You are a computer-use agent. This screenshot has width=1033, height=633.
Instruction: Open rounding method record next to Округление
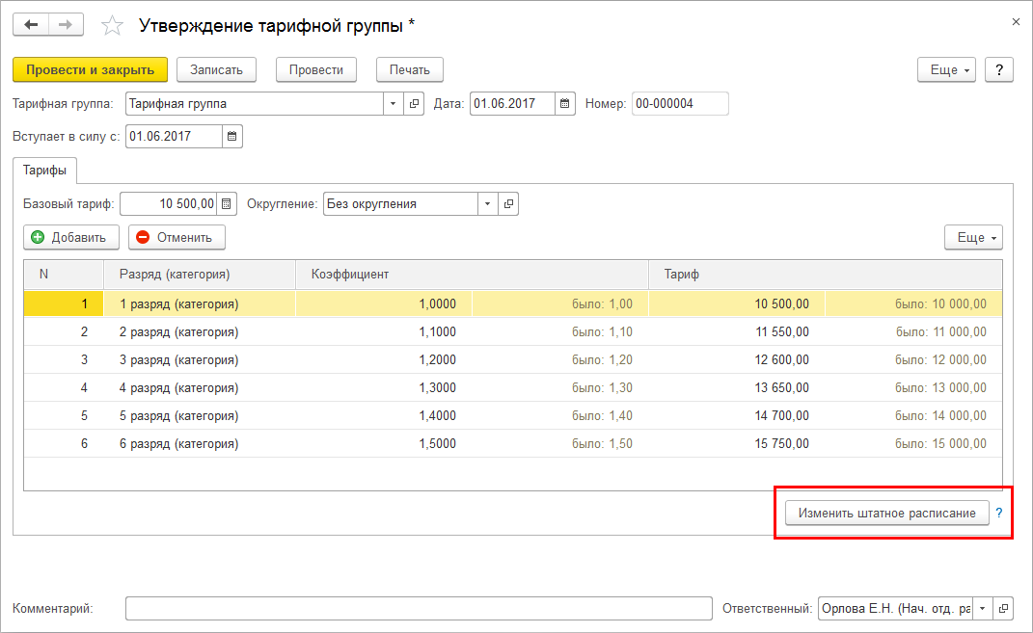508,204
